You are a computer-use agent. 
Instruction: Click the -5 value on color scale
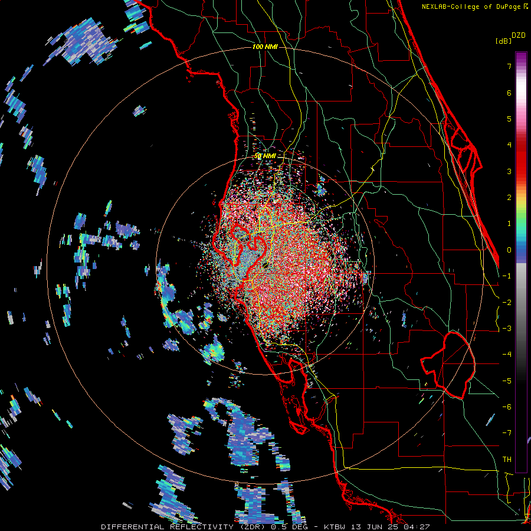[x=507, y=381]
